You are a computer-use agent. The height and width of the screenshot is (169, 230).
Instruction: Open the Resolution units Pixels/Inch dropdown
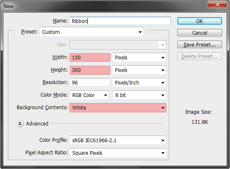139,82
